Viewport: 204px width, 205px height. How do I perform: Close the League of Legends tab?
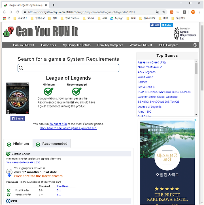[x=46, y=5]
